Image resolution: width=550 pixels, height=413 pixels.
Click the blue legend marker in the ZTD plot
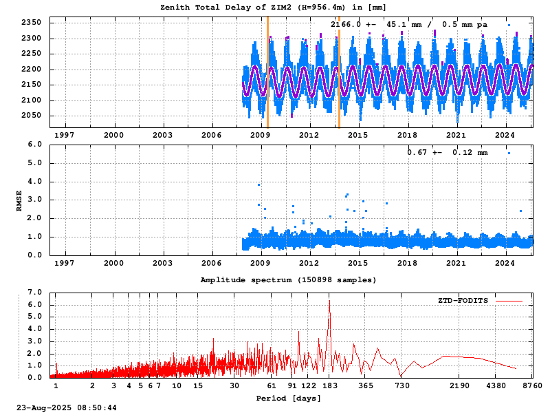[509, 25]
